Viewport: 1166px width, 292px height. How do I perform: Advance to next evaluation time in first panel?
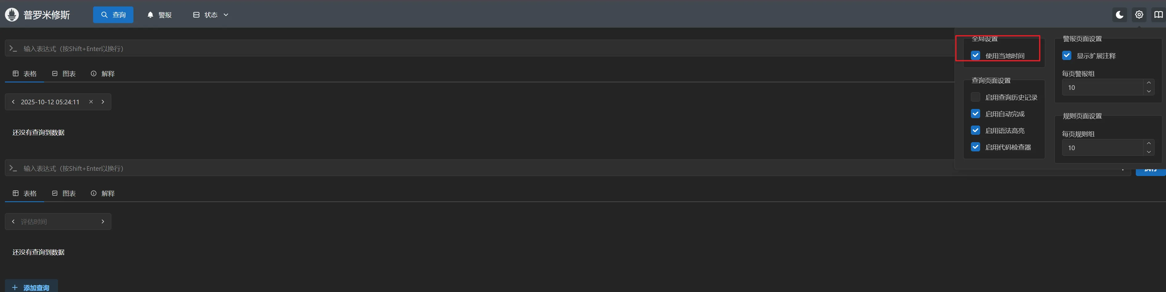click(103, 102)
